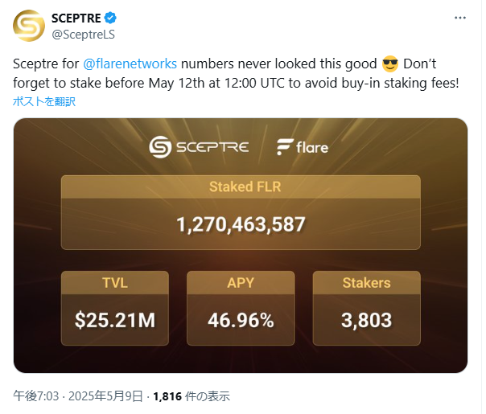
Task: Click the @SceptreLS handle
Action: click(x=83, y=35)
